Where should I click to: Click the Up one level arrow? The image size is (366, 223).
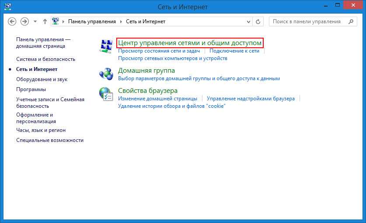click(45, 21)
